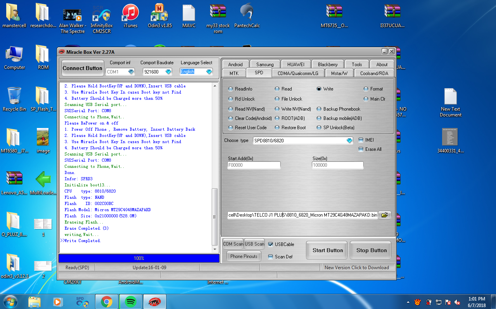Select the Recycle Bin icon
Screen dimensions: 496x309
(14, 99)
